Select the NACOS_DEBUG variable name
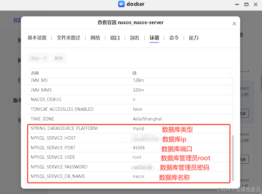Image resolution: width=262 pixels, height=194 pixels. (46, 100)
